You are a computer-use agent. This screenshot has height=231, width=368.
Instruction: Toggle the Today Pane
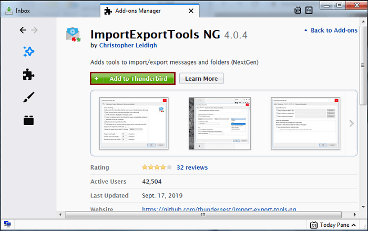pyautogui.click(x=333, y=225)
